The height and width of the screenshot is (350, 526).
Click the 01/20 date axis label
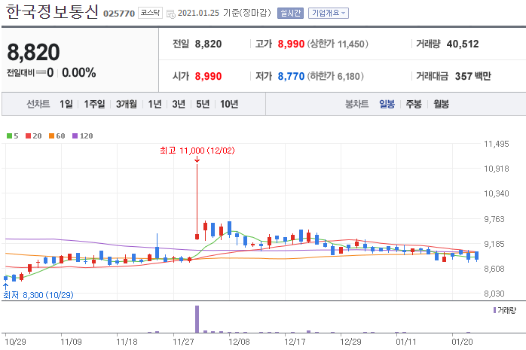(x=462, y=342)
